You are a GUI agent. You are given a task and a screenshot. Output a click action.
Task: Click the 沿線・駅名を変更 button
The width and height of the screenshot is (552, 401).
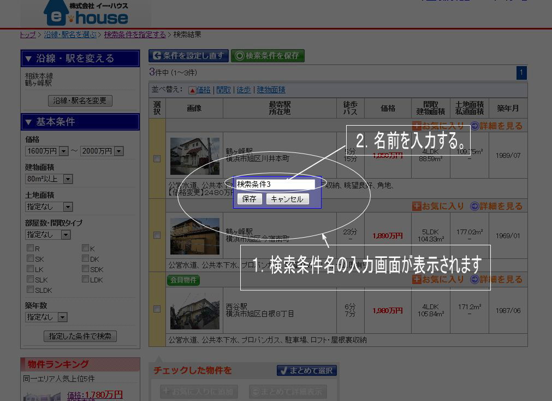tap(80, 101)
